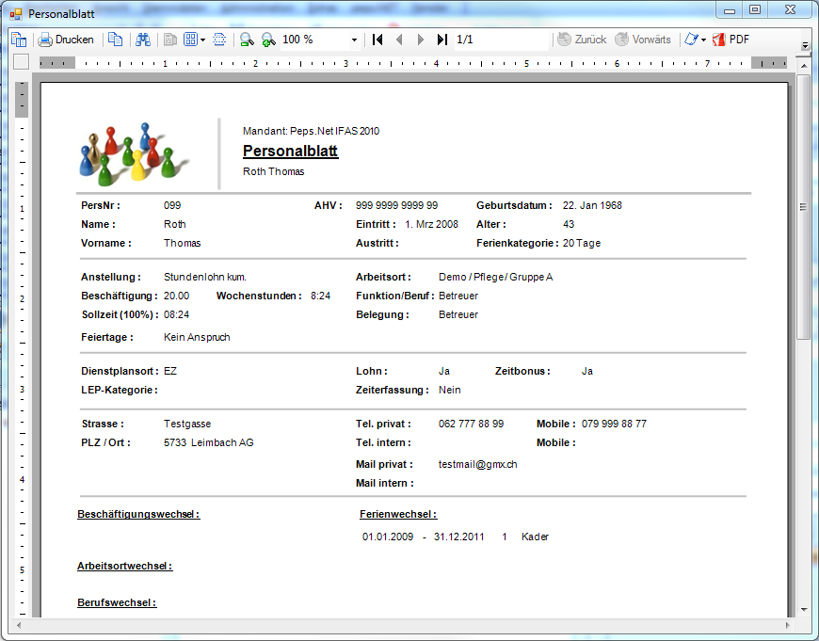
Task: Click the Vorwärts navigation button
Action: pyautogui.click(x=643, y=40)
